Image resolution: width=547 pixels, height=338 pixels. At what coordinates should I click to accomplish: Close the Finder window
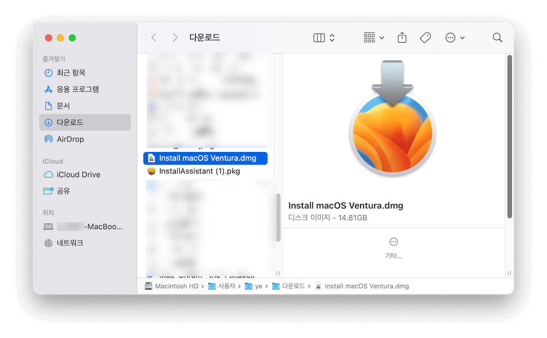pos(49,38)
